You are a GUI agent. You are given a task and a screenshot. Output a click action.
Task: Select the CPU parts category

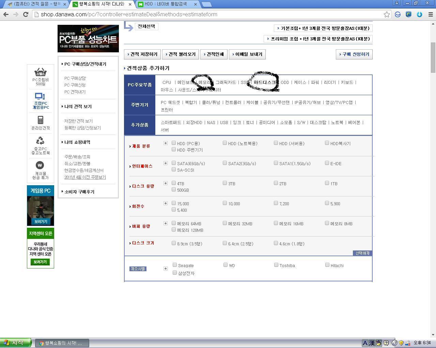[167, 82]
